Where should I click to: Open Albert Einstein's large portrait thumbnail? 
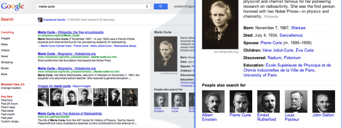point(213,101)
